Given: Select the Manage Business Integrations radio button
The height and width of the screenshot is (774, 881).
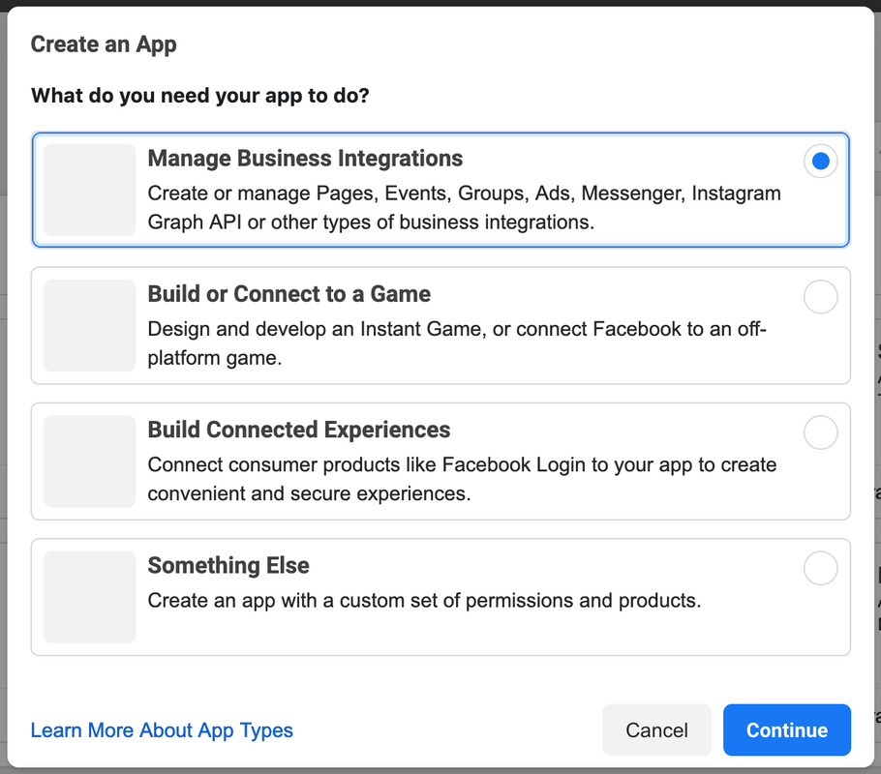Looking at the screenshot, I should (x=820, y=162).
